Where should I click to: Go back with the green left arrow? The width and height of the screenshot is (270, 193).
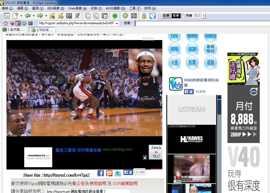tap(28, 16)
